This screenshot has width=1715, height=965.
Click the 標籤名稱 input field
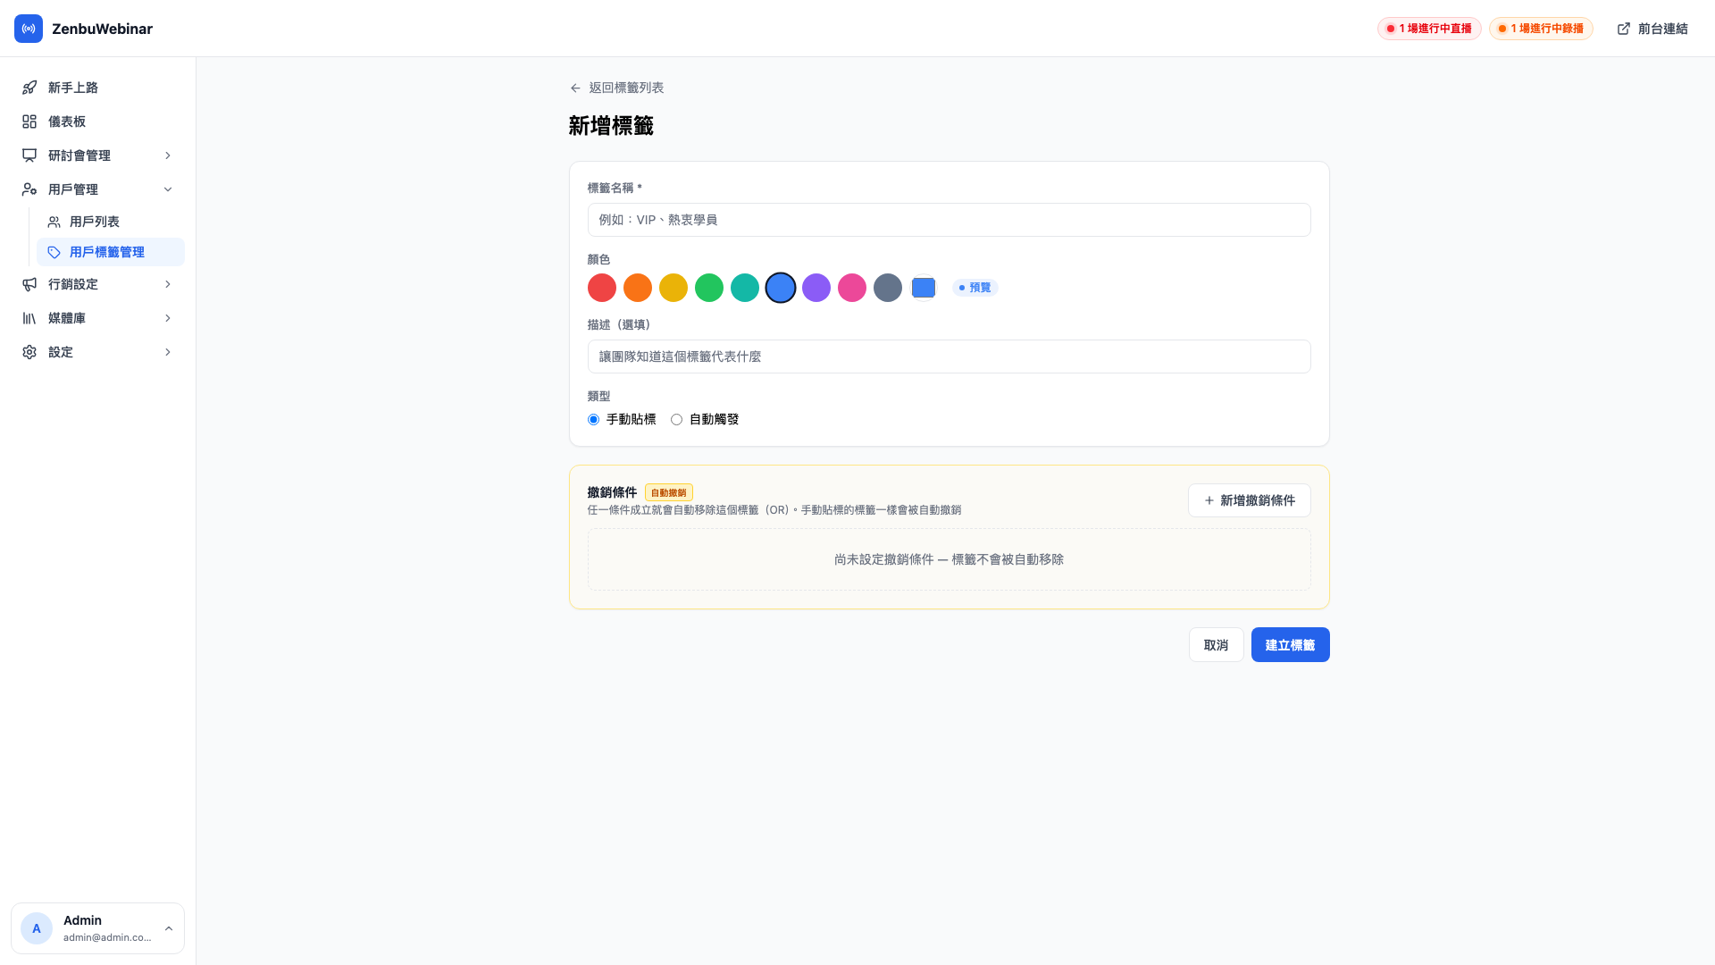point(949,220)
